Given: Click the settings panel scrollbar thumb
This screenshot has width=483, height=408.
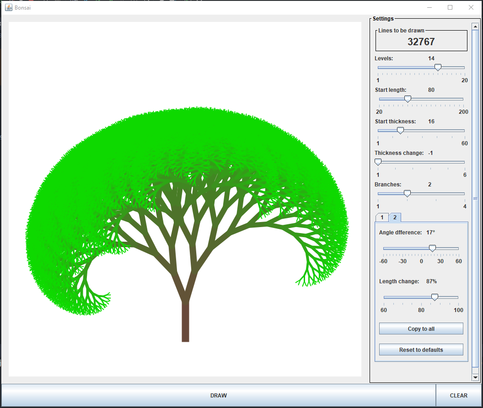Looking at the screenshot, I should pos(475,198).
